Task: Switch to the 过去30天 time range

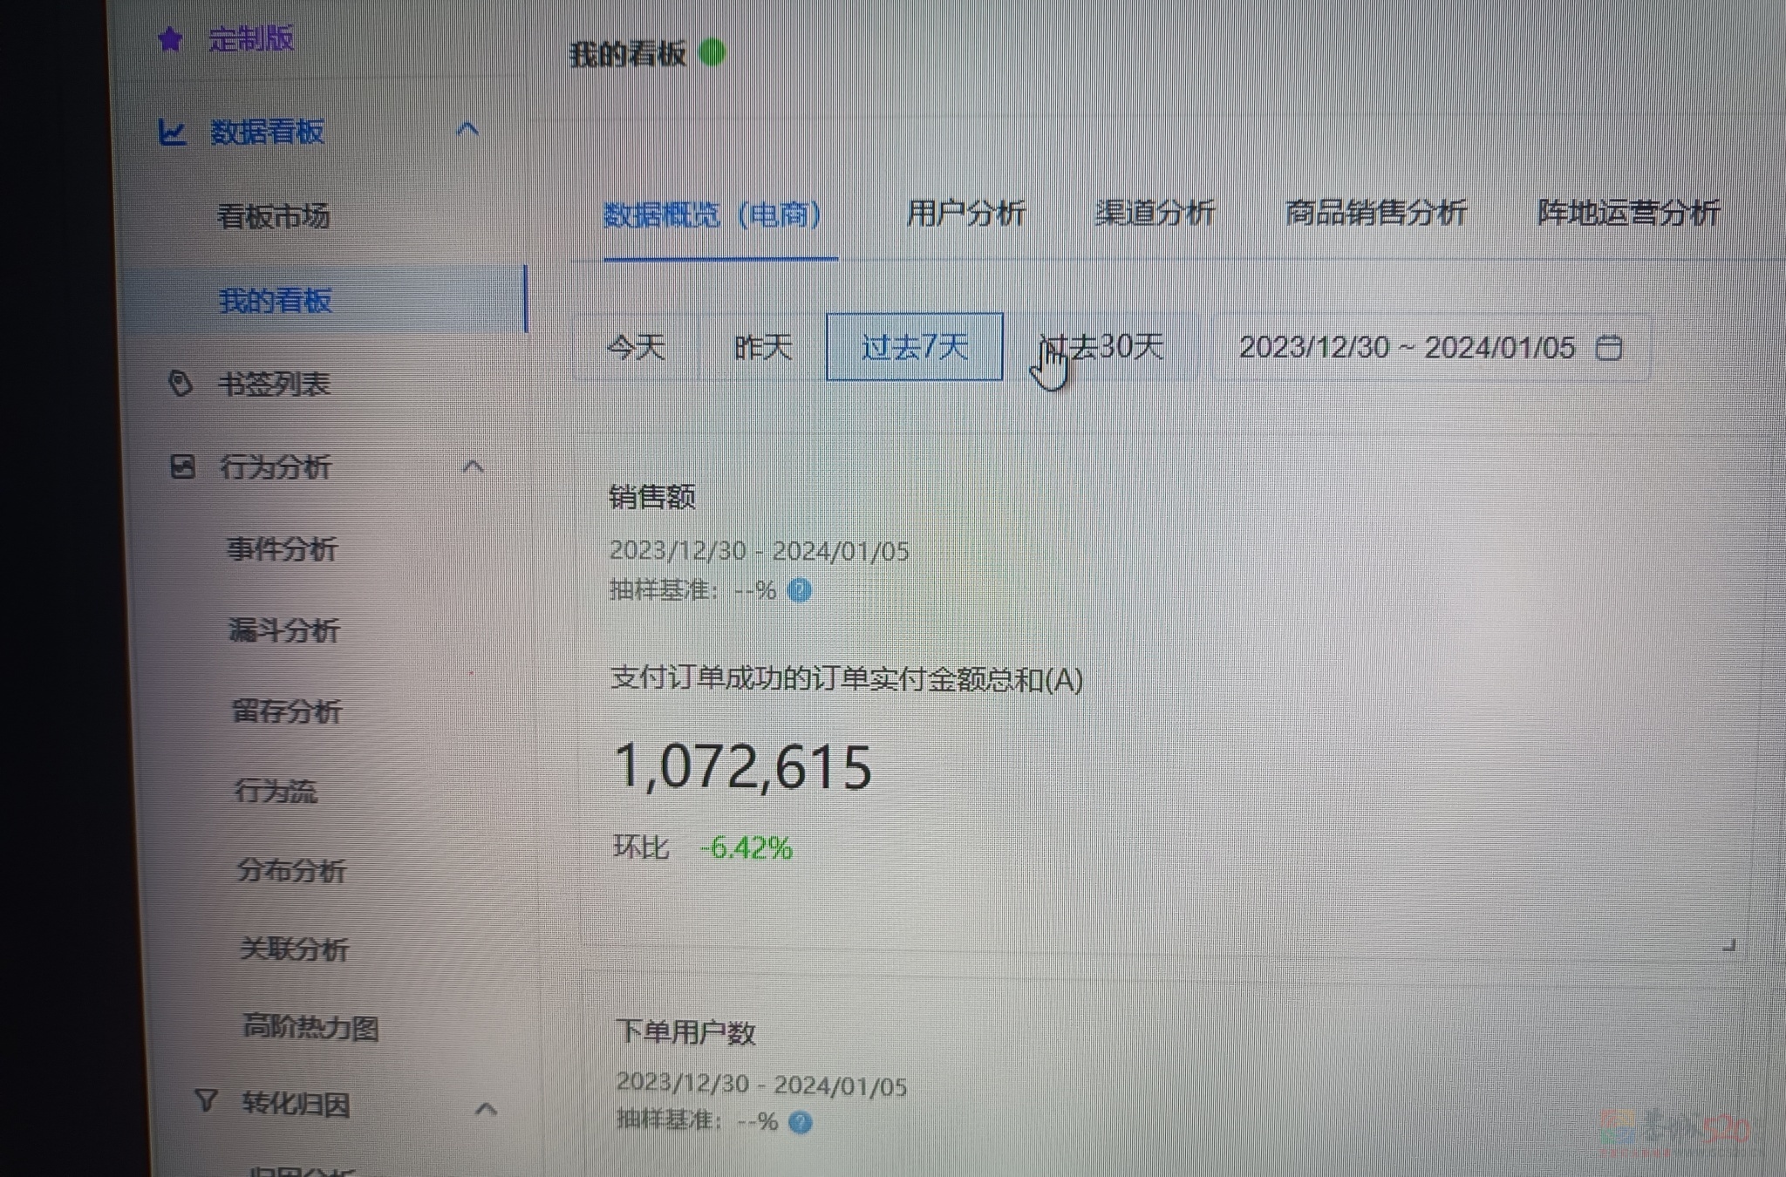Action: tap(1106, 347)
